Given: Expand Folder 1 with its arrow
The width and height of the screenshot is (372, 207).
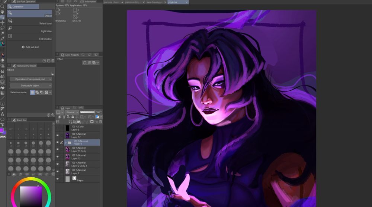Looking at the screenshot, I should click(65, 142).
